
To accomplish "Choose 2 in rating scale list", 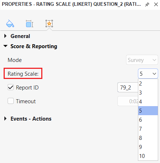I will (148, 84).
